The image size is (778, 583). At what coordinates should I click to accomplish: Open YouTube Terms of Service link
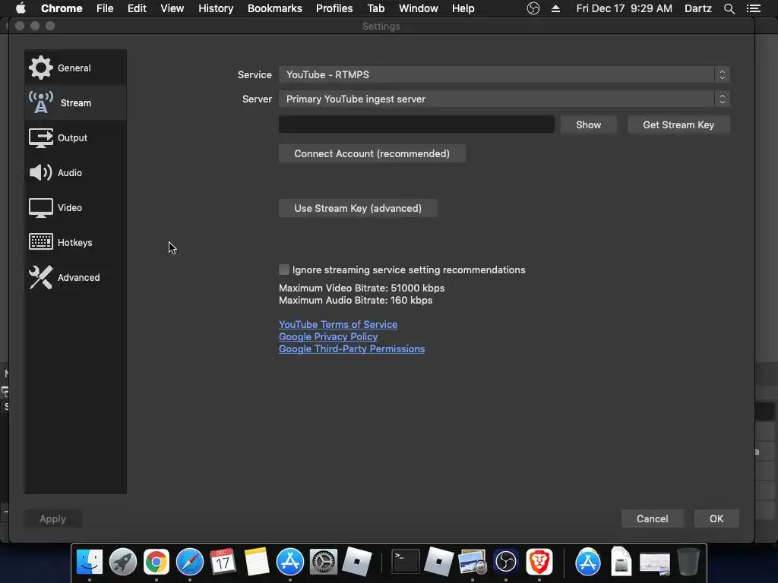pyautogui.click(x=338, y=324)
